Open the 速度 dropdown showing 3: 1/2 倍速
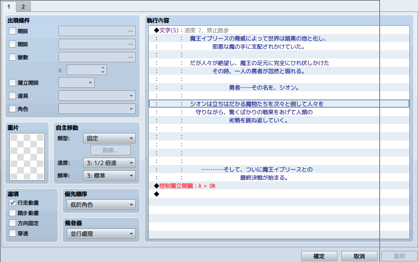Image resolution: width=418 pixels, height=262 pixels. pos(109,163)
